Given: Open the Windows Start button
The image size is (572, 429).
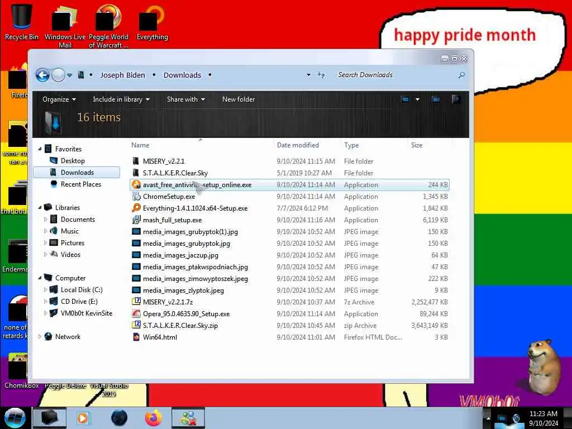Looking at the screenshot, I should pyautogui.click(x=15, y=418).
